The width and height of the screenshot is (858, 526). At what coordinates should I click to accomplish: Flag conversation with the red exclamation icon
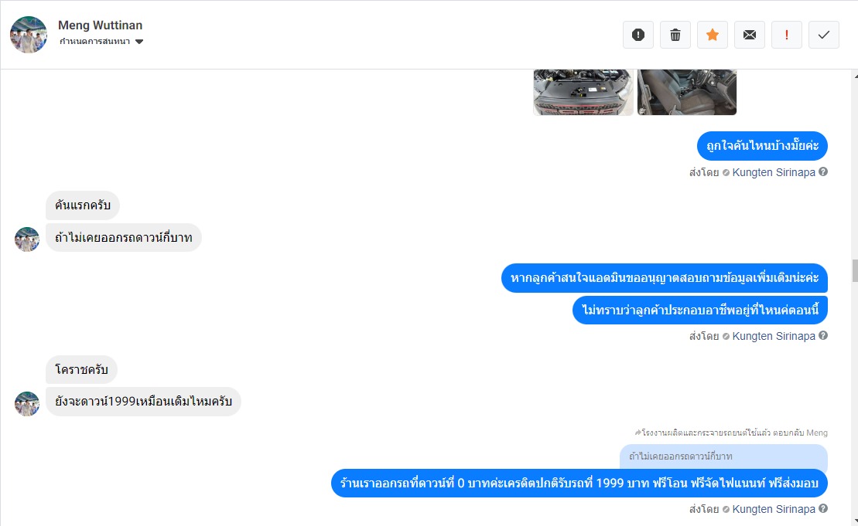[787, 35]
